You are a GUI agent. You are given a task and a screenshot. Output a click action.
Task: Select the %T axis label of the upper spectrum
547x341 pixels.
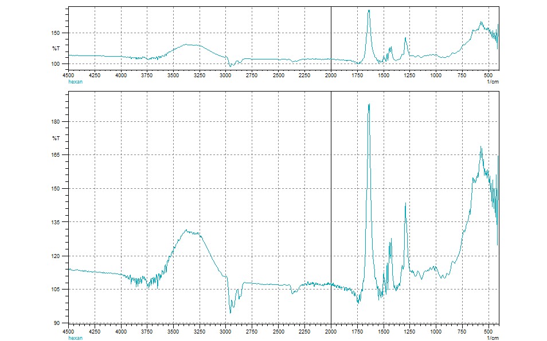(56, 49)
